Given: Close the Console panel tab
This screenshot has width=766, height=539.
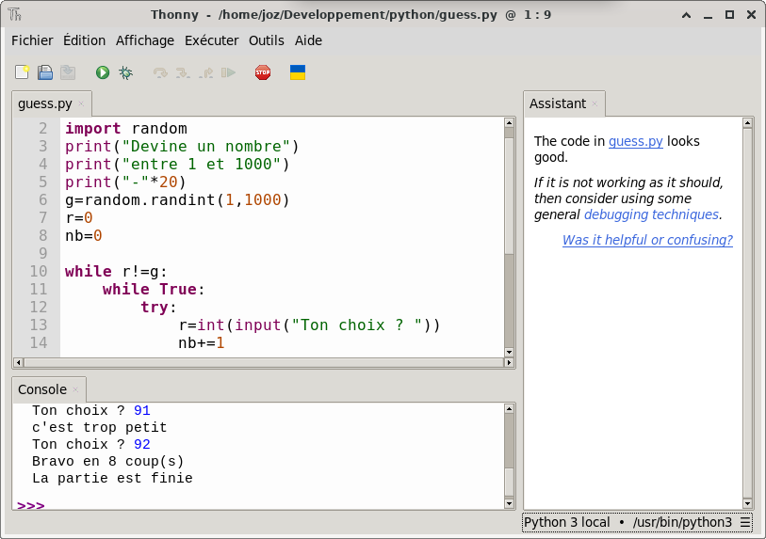Looking at the screenshot, I should (75, 390).
